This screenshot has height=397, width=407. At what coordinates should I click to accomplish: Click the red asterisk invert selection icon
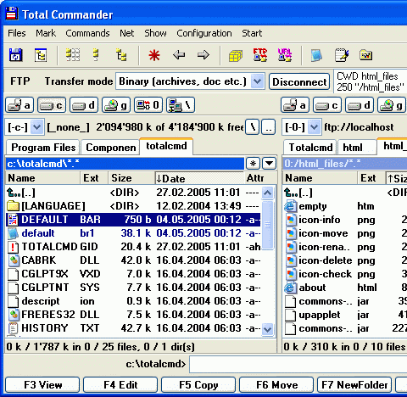[154, 55]
